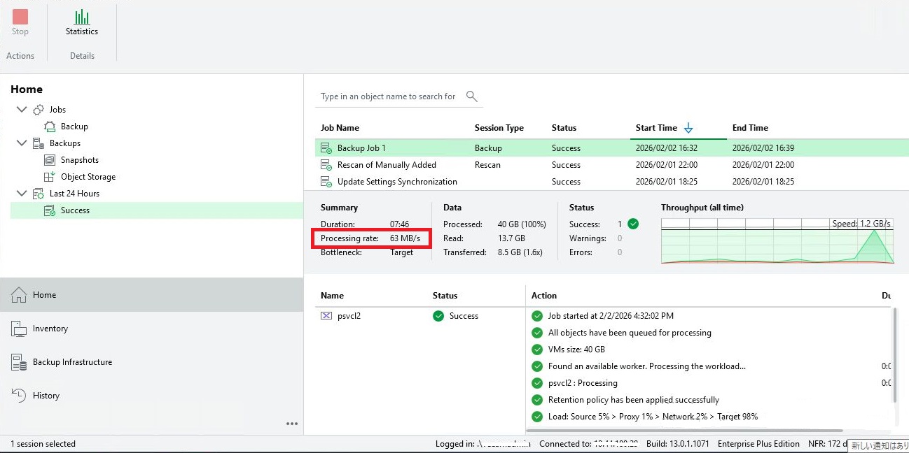Open Backup Infrastructure view
Viewport: 909px width, 453px height.
pyautogui.click(x=72, y=362)
